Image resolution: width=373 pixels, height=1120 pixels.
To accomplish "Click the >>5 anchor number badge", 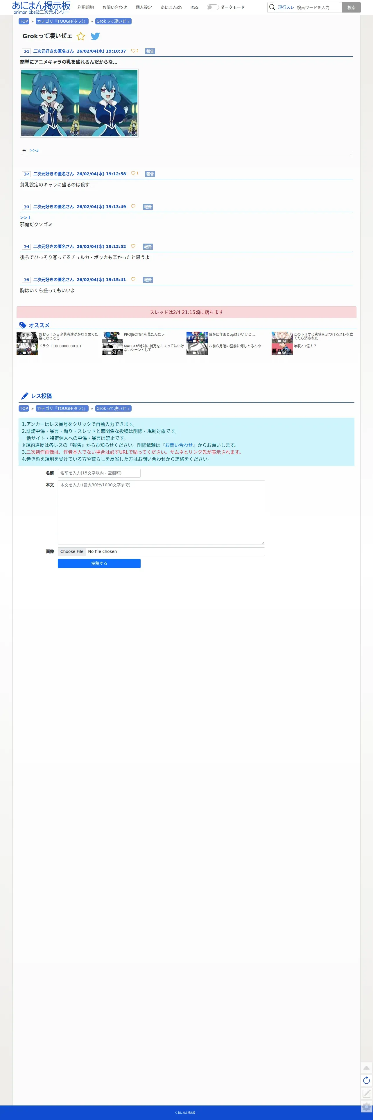I will 26,280.
